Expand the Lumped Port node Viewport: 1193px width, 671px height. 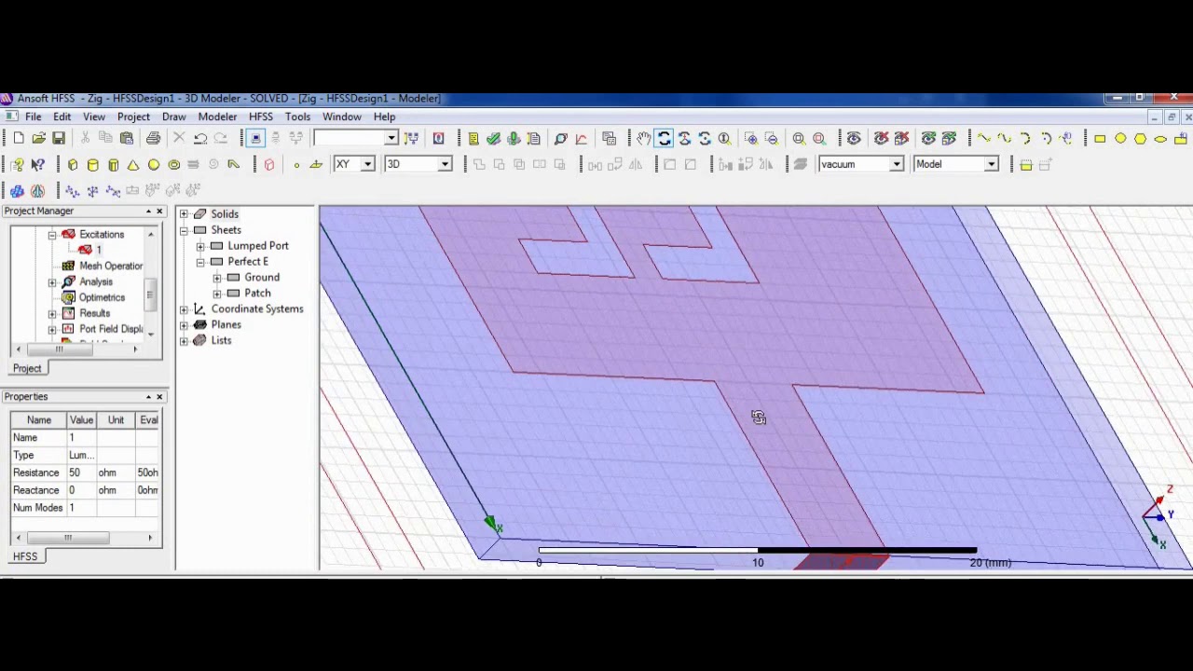[x=200, y=246]
